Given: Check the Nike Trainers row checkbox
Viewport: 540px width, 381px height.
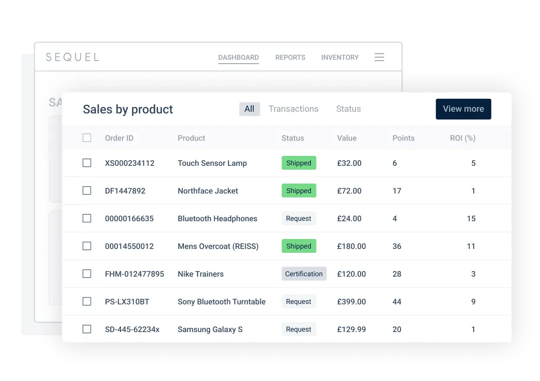Looking at the screenshot, I should pos(87,274).
